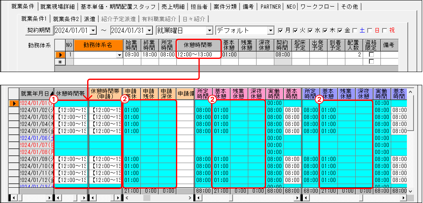Image resolution: width=423 pixels, height=203 pixels.
Task: Switch to 就業現場詳細 tab
Action: coord(58,7)
